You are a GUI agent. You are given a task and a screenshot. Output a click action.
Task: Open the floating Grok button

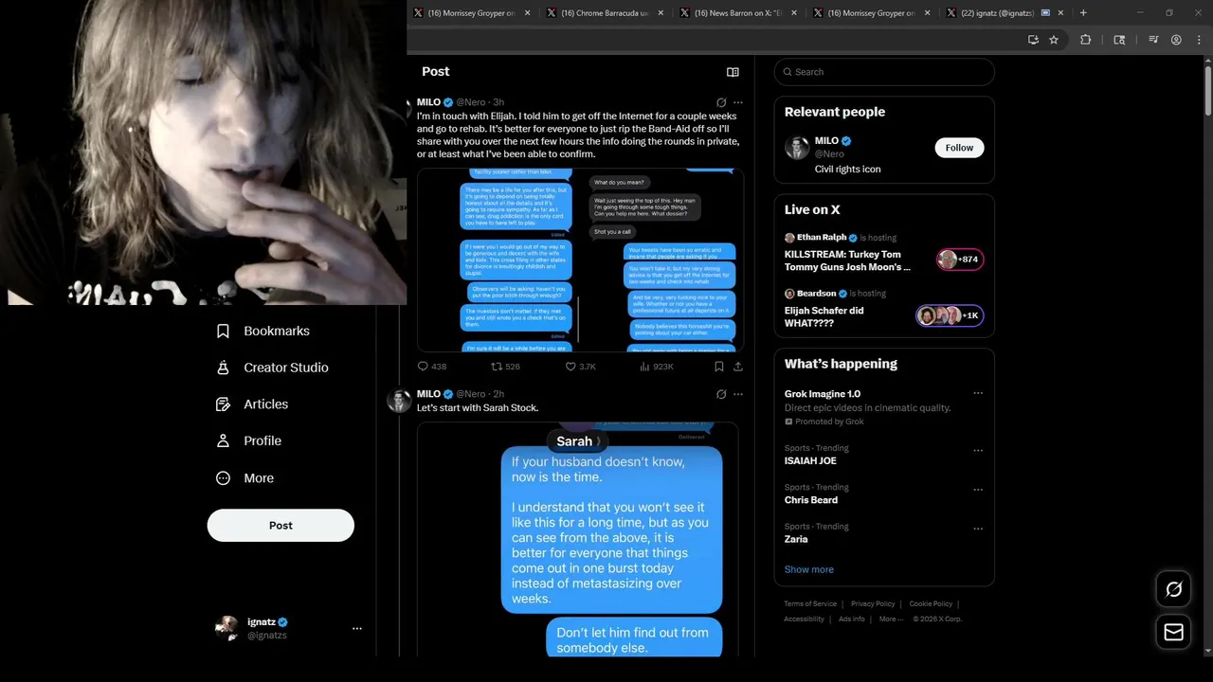tap(1173, 589)
